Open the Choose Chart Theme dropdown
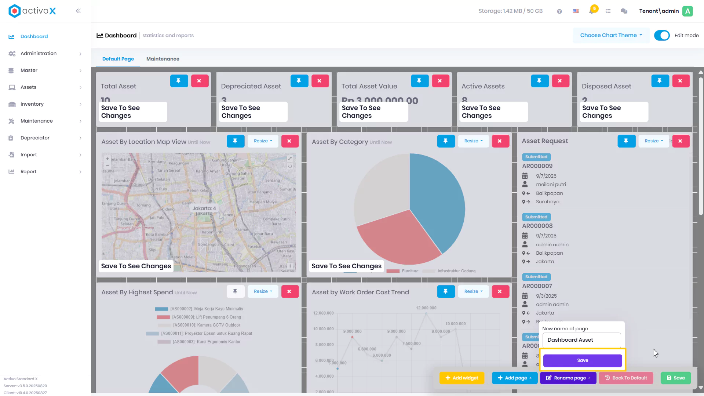The width and height of the screenshot is (704, 396). coord(611,35)
